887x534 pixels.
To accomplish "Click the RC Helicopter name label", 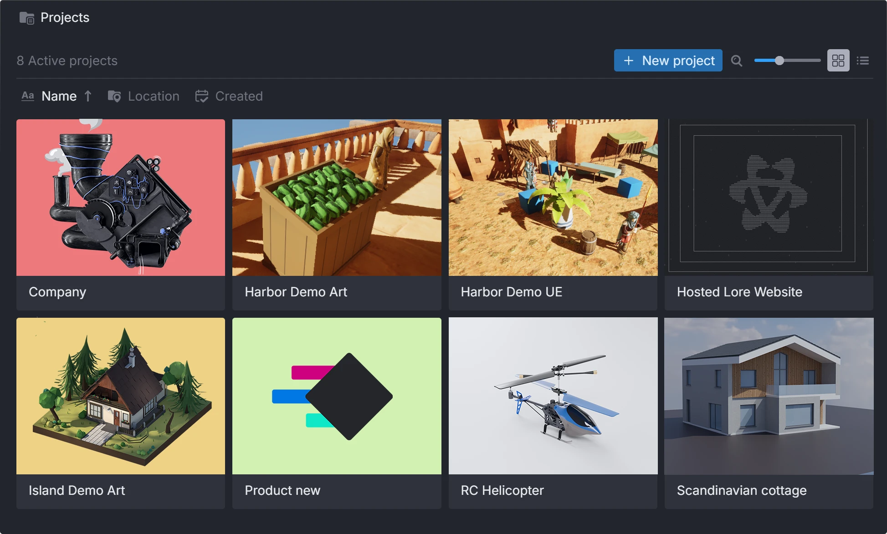I will point(502,491).
